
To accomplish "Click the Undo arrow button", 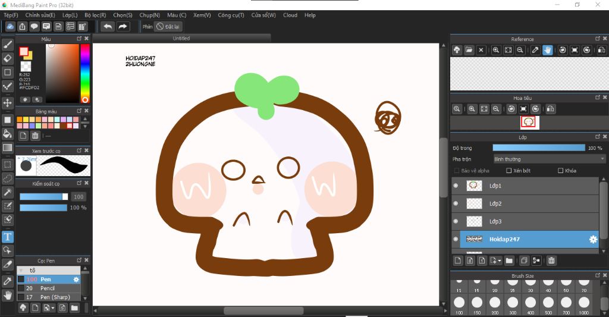I will pyautogui.click(x=108, y=26).
